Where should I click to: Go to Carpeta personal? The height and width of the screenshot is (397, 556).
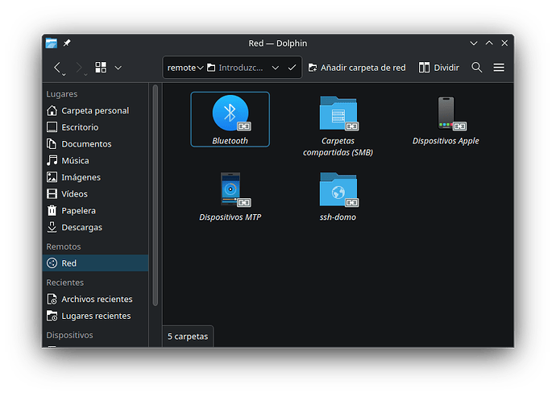(x=95, y=110)
